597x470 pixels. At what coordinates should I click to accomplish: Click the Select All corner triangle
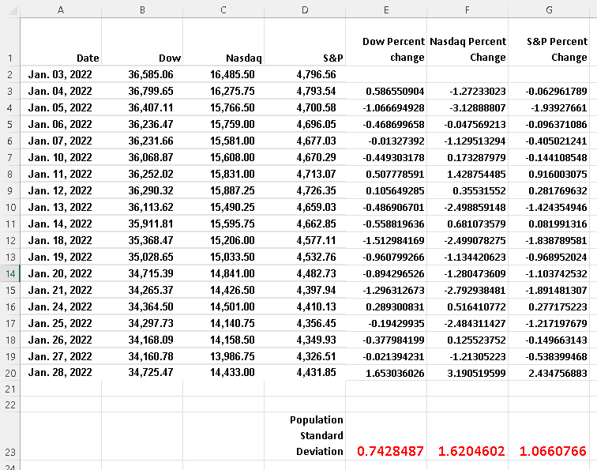coord(11,9)
